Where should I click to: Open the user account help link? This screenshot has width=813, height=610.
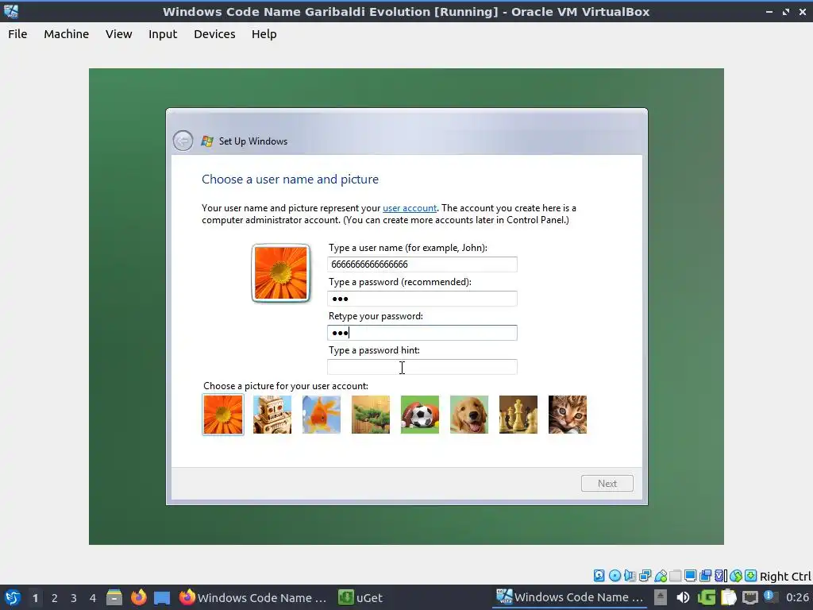point(410,208)
